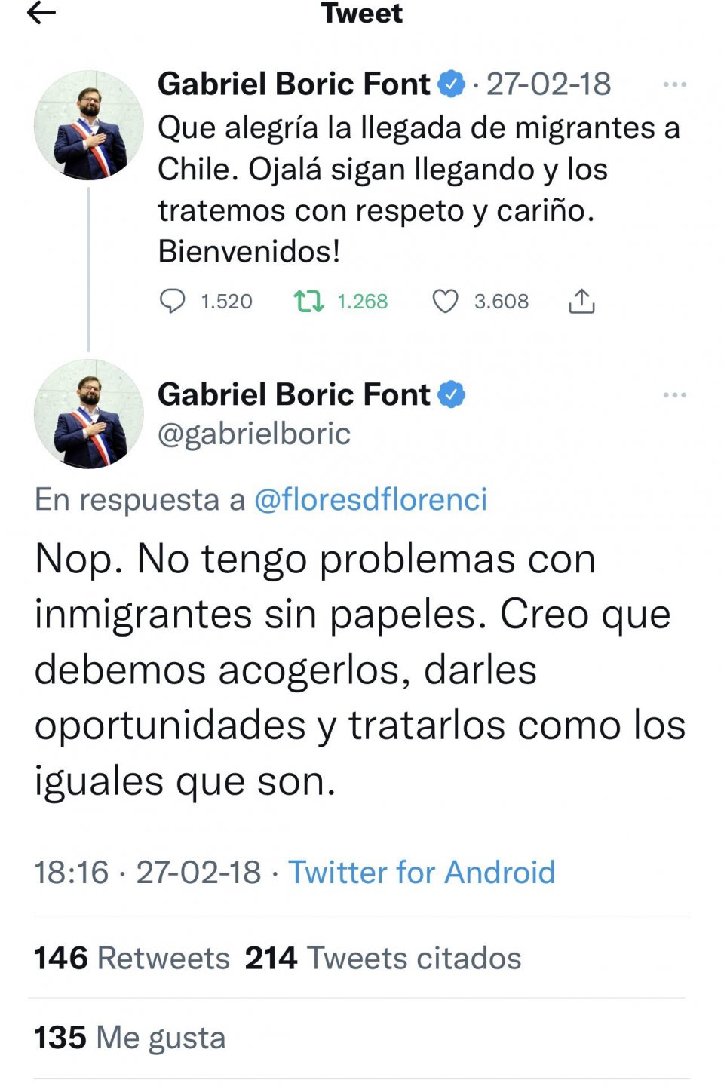This screenshot has width=724, height=1086.
Task: Click verified badge on reply tweet
Action: pyautogui.click(x=451, y=394)
